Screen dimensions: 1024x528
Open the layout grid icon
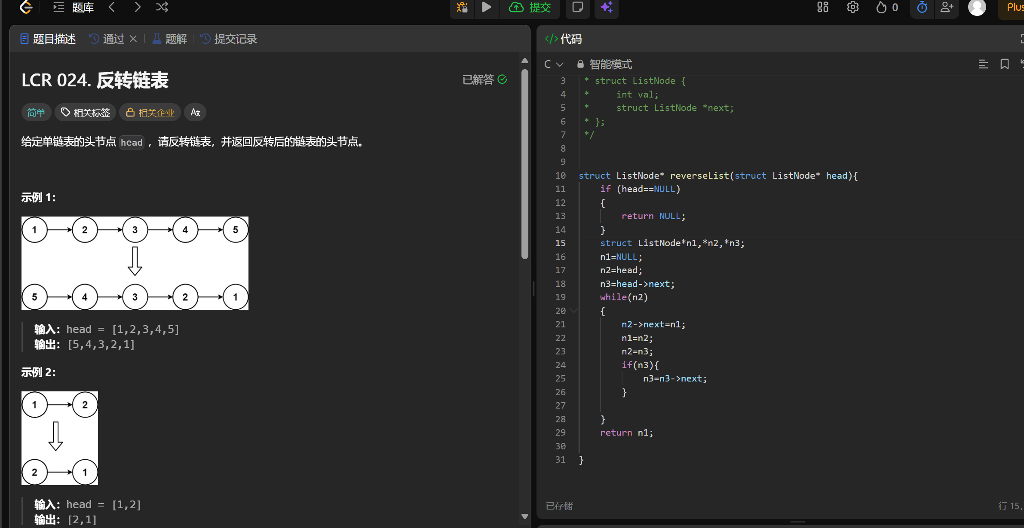tap(822, 7)
